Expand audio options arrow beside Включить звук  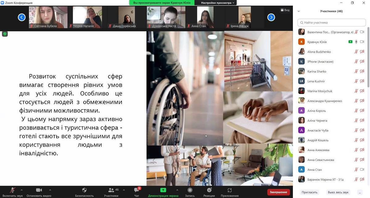[22, 190]
